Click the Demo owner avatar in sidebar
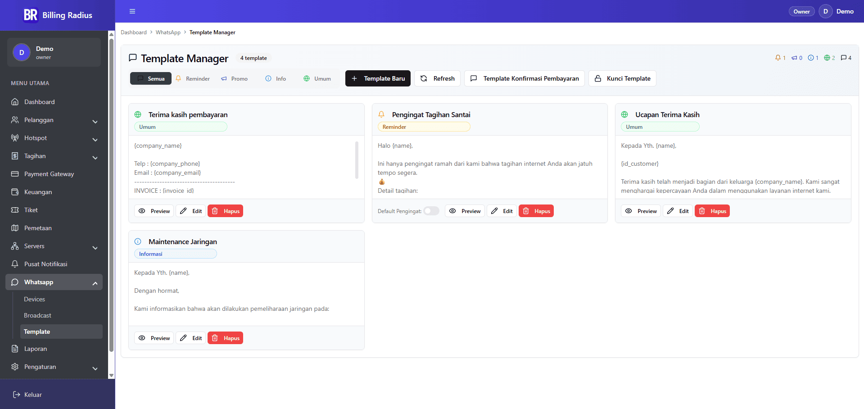This screenshot has width=864, height=409. click(x=22, y=52)
